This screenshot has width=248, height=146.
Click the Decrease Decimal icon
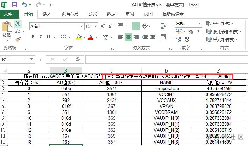pyautogui.click(x=186, y=39)
